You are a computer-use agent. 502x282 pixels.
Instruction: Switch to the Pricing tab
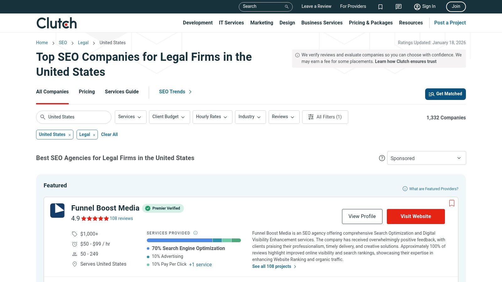click(87, 91)
